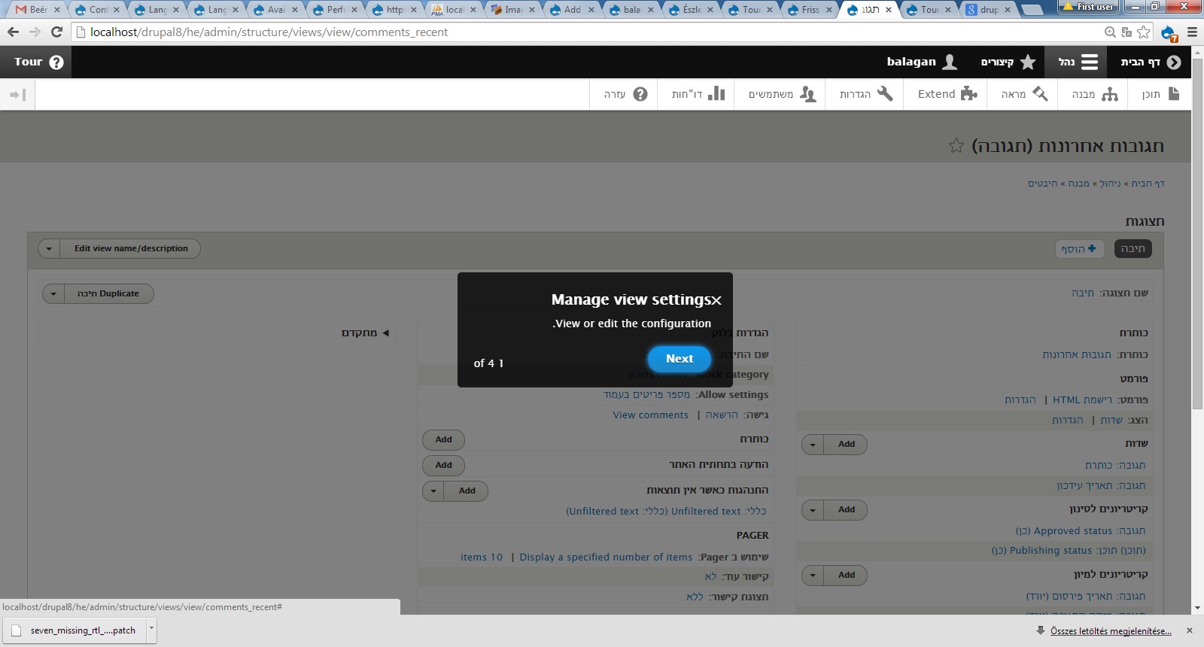1204x647 pixels.
Task: Open the מראה appearance menu item
Action: pyautogui.click(x=1024, y=94)
